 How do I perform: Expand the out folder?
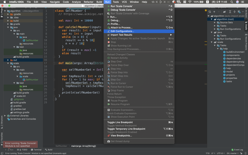pyautogui.click(x=8, y=60)
